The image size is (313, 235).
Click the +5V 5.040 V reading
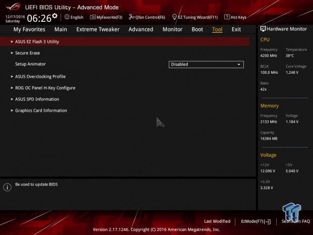(x=292, y=171)
